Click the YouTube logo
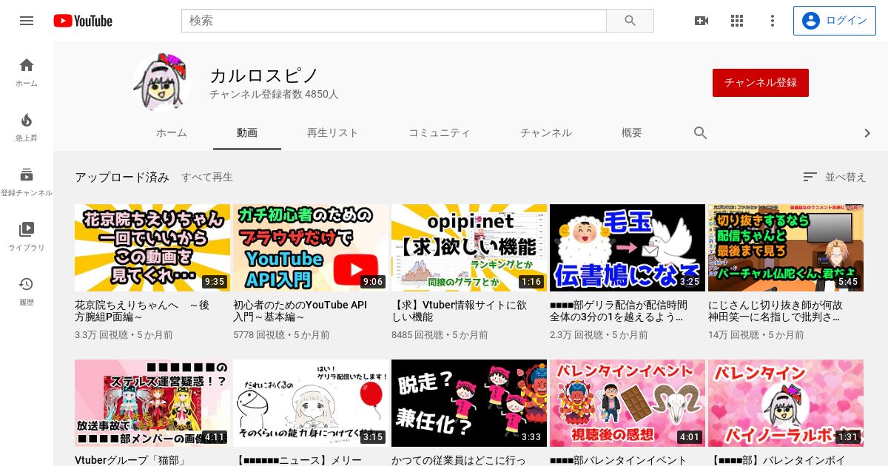Image resolution: width=888 pixels, height=466 pixels. pos(83,21)
